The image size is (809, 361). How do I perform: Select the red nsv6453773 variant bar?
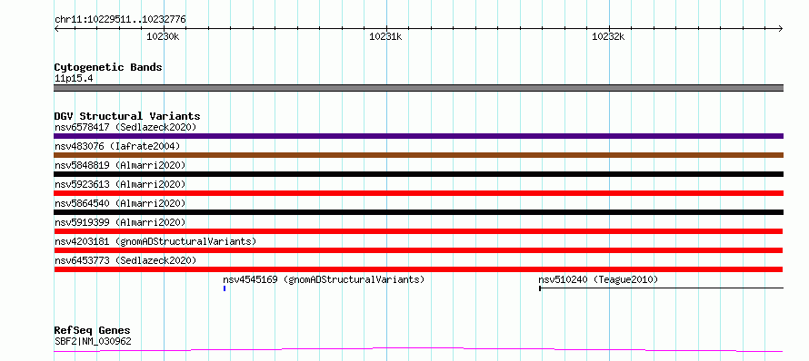click(x=418, y=269)
